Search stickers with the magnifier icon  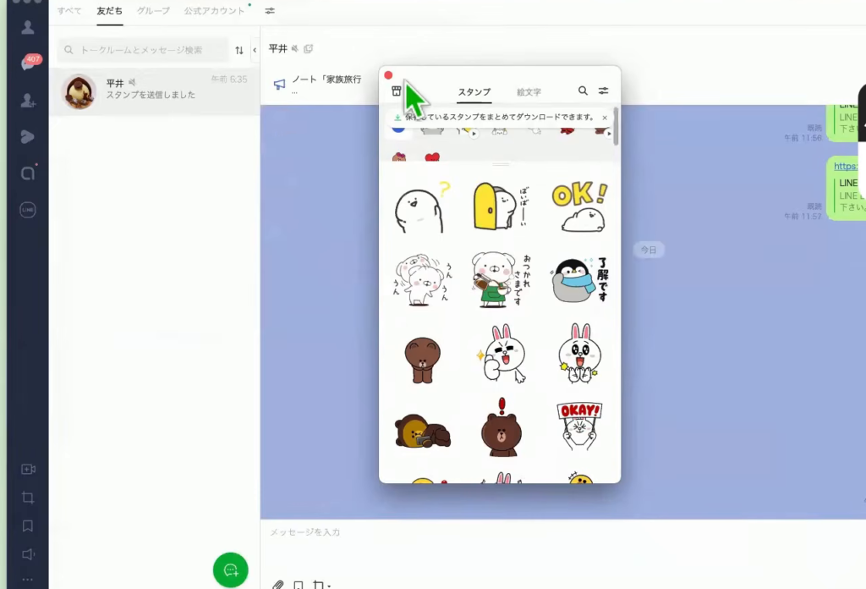coord(583,91)
